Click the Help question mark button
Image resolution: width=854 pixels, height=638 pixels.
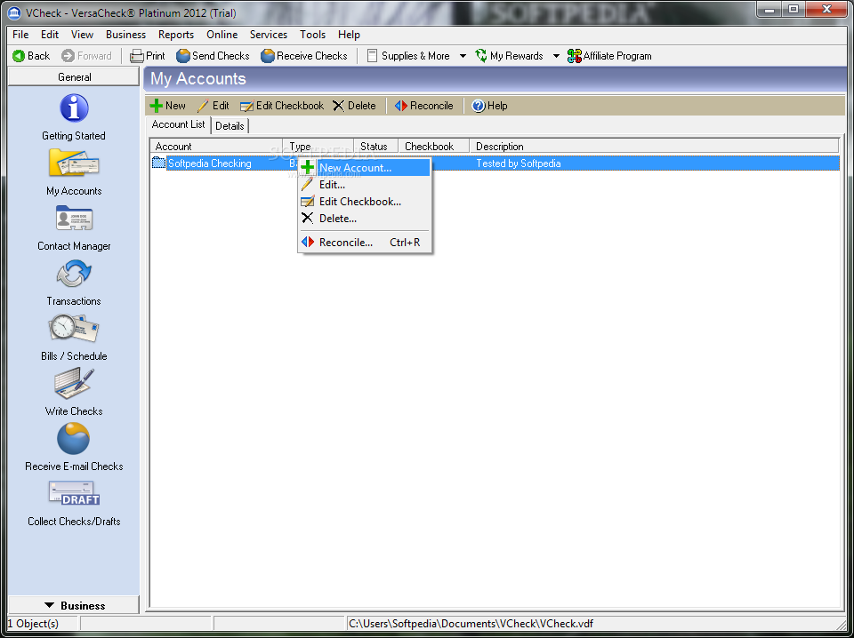coord(489,106)
